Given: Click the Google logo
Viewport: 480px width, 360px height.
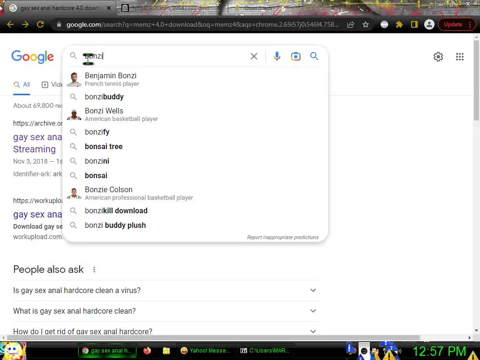Looking at the screenshot, I should 32,57.
